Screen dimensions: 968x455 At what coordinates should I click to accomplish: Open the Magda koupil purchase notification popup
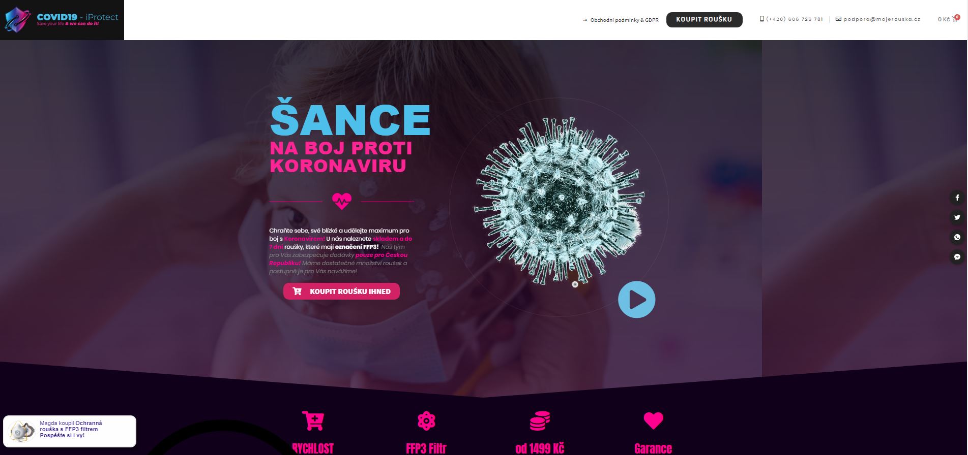(x=70, y=431)
